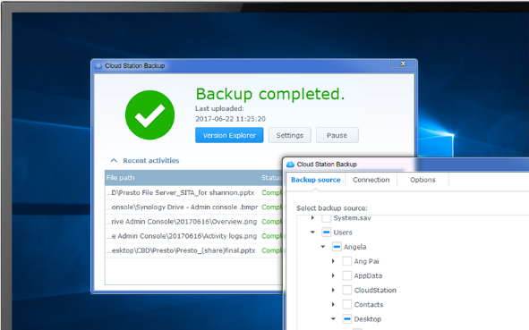Click the cloud icon in front window title
The image size is (529, 330).
click(x=290, y=165)
